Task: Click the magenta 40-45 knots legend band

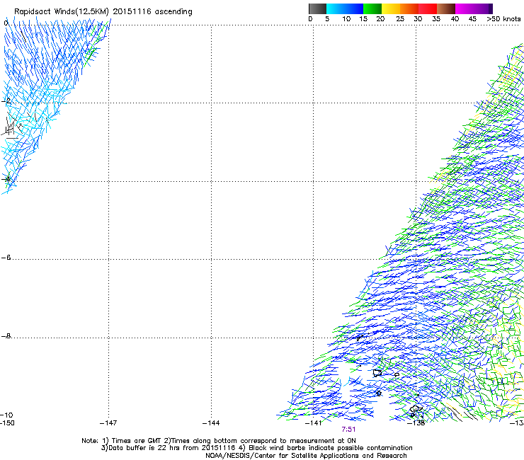Action: tap(465, 8)
